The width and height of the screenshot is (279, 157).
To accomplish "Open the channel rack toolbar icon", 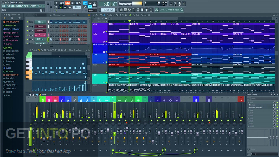I will coord(126,10).
